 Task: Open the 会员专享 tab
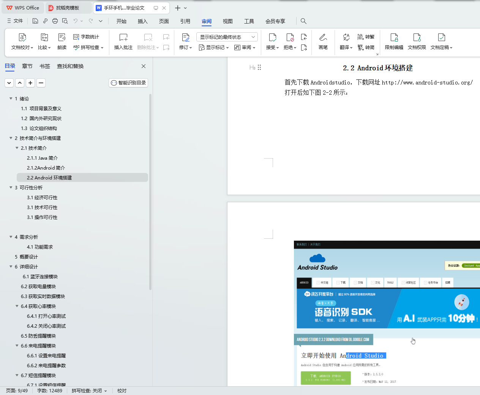tap(275, 21)
